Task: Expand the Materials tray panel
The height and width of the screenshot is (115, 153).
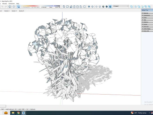Action: [x=147, y=13]
